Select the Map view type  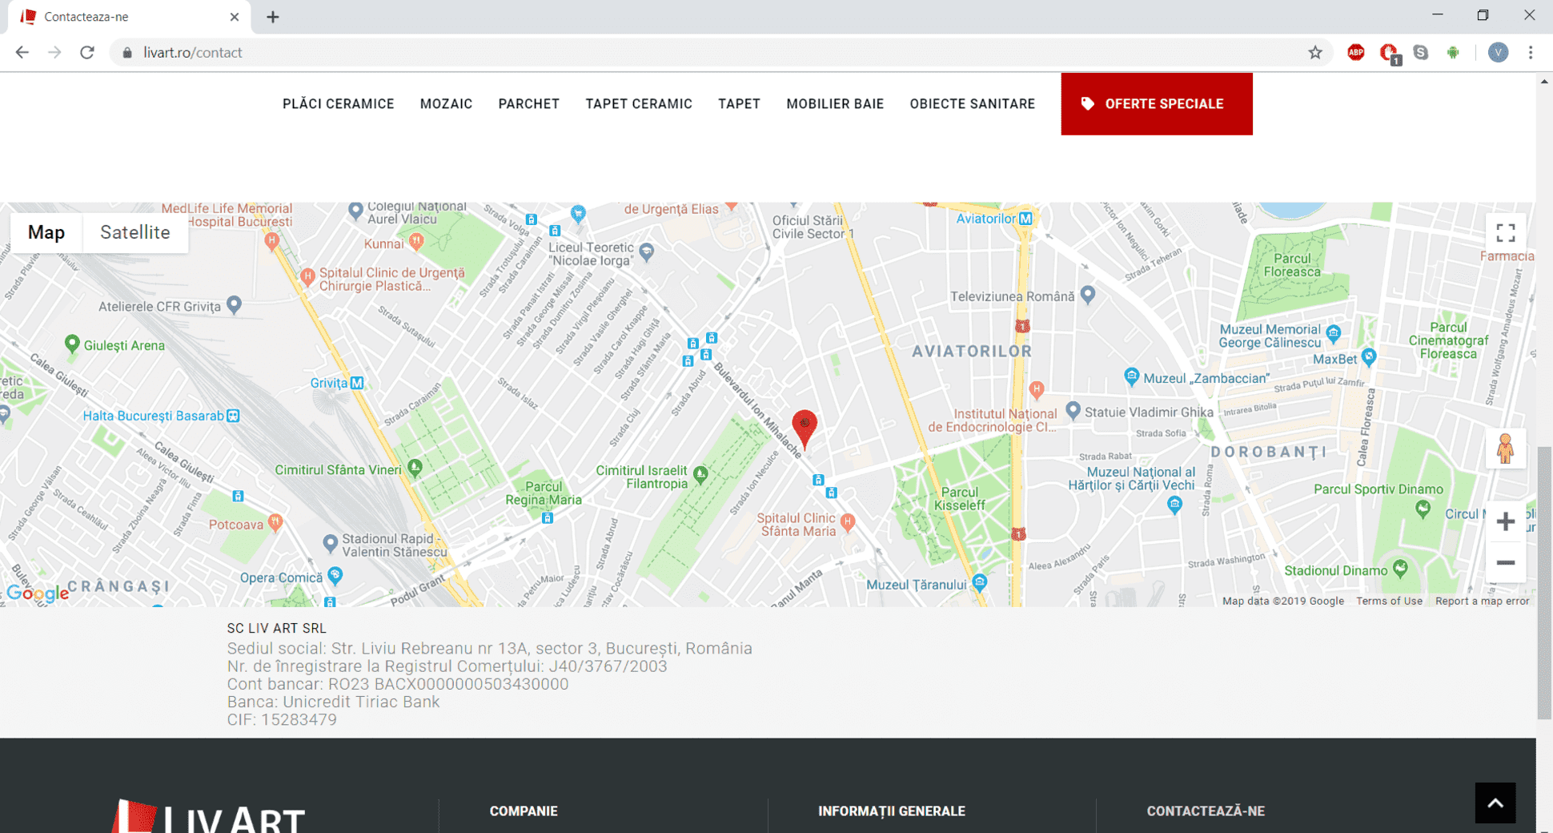click(46, 232)
